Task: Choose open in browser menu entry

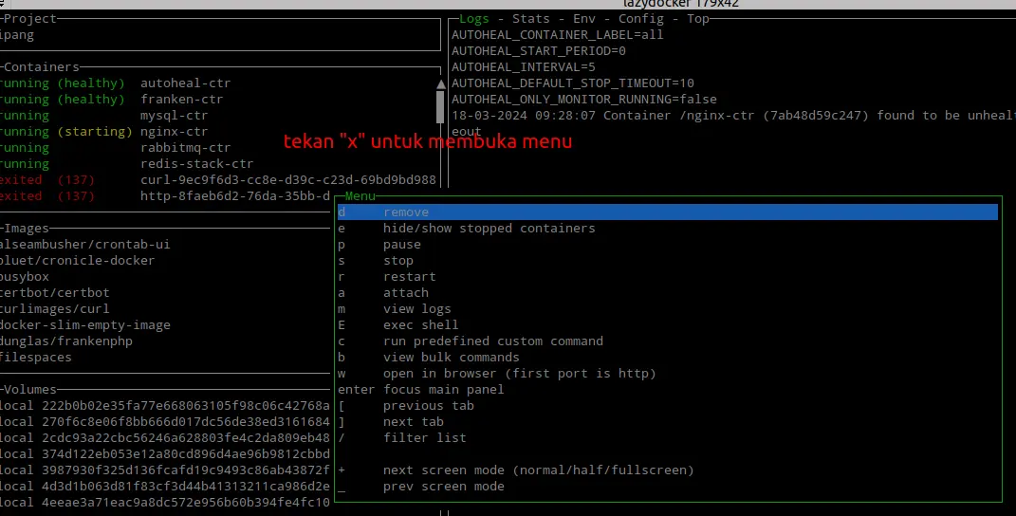Action: tap(519, 374)
